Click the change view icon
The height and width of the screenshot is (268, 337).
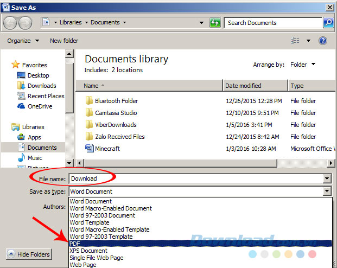pyautogui.click(x=295, y=40)
